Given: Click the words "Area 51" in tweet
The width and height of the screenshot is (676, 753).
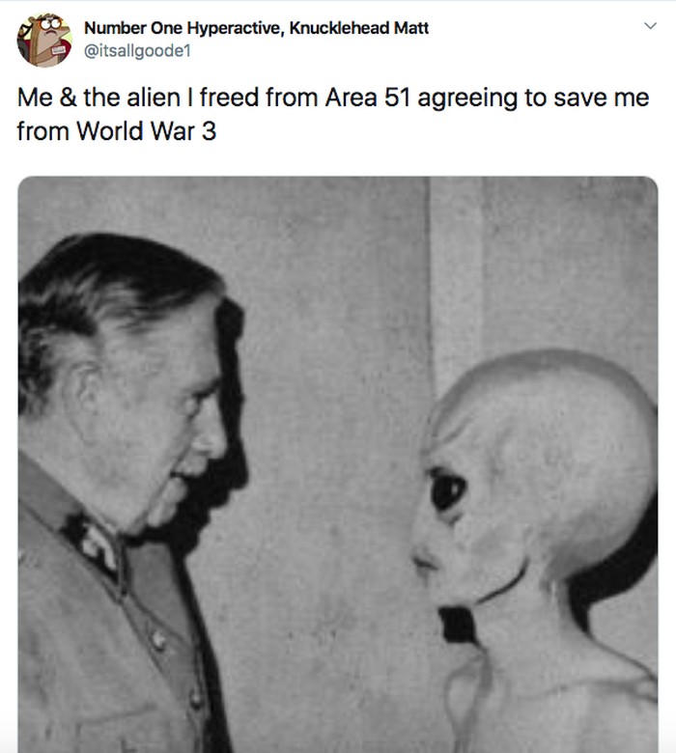Looking at the screenshot, I should click(x=368, y=98).
